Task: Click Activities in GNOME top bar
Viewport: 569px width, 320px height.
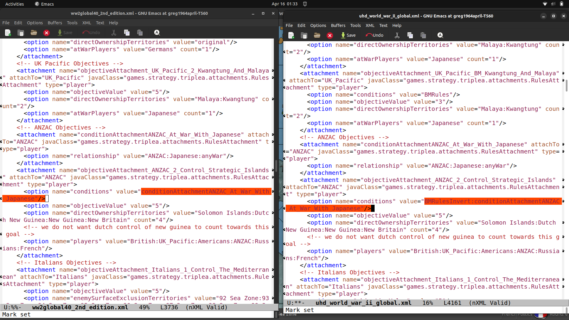Action: pyautogui.click(x=15, y=4)
